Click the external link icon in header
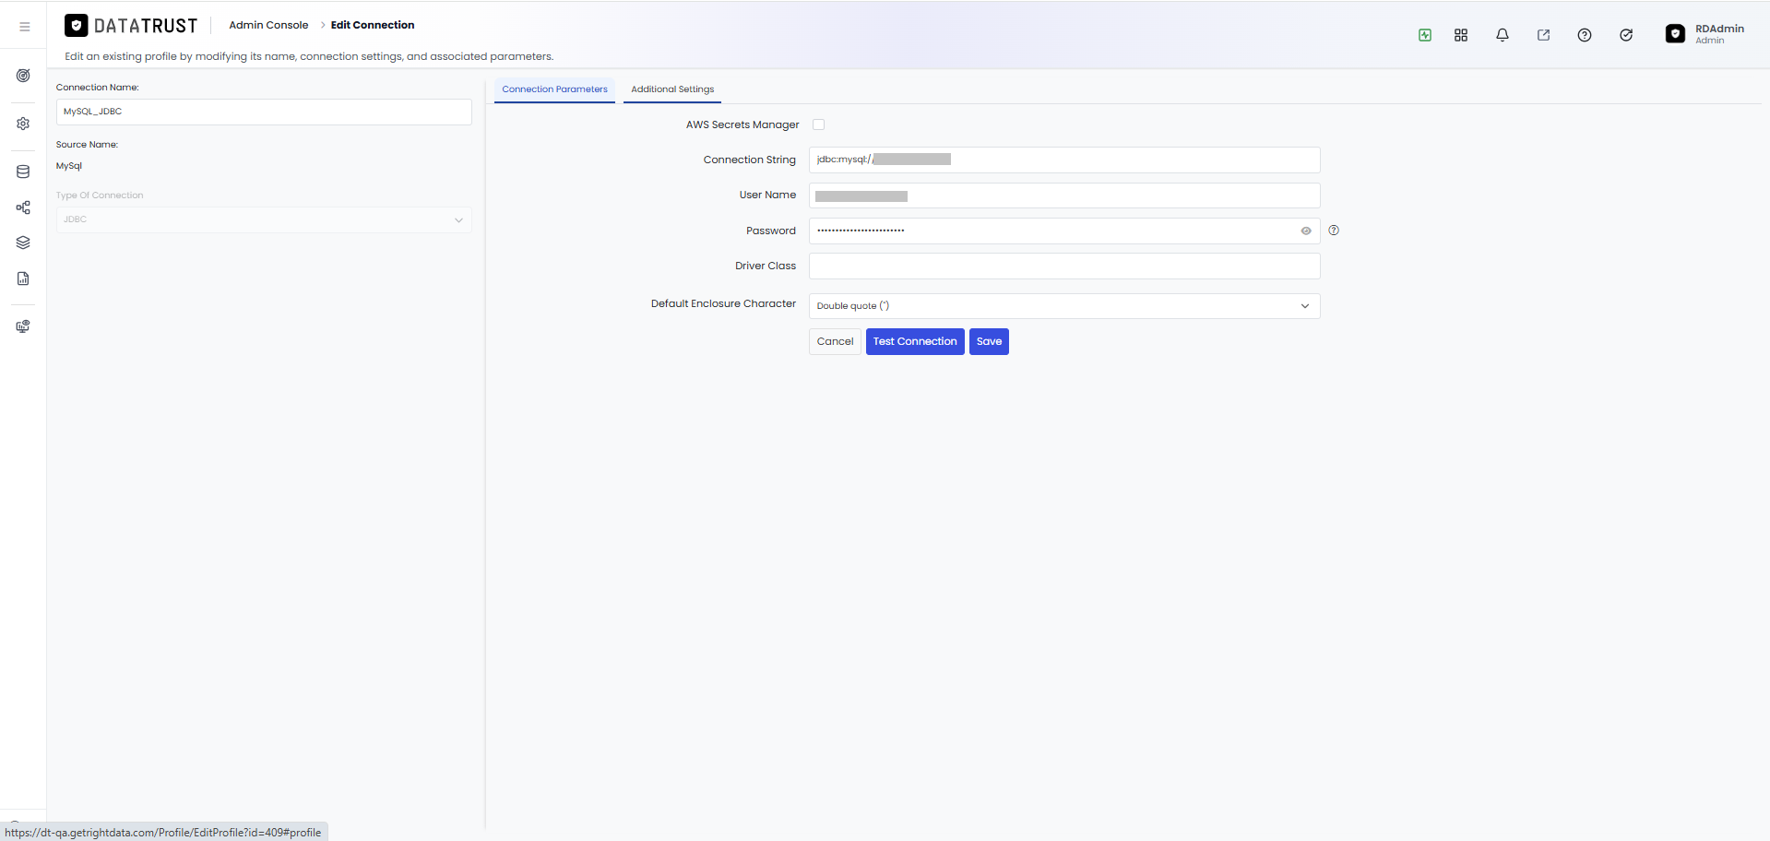The width and height of the screenshot is (1770, 841). click(x=1543, y=35)
